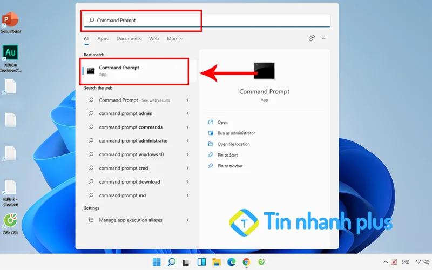Launch Google Chrome from the taskbar

tap(246, 262)
